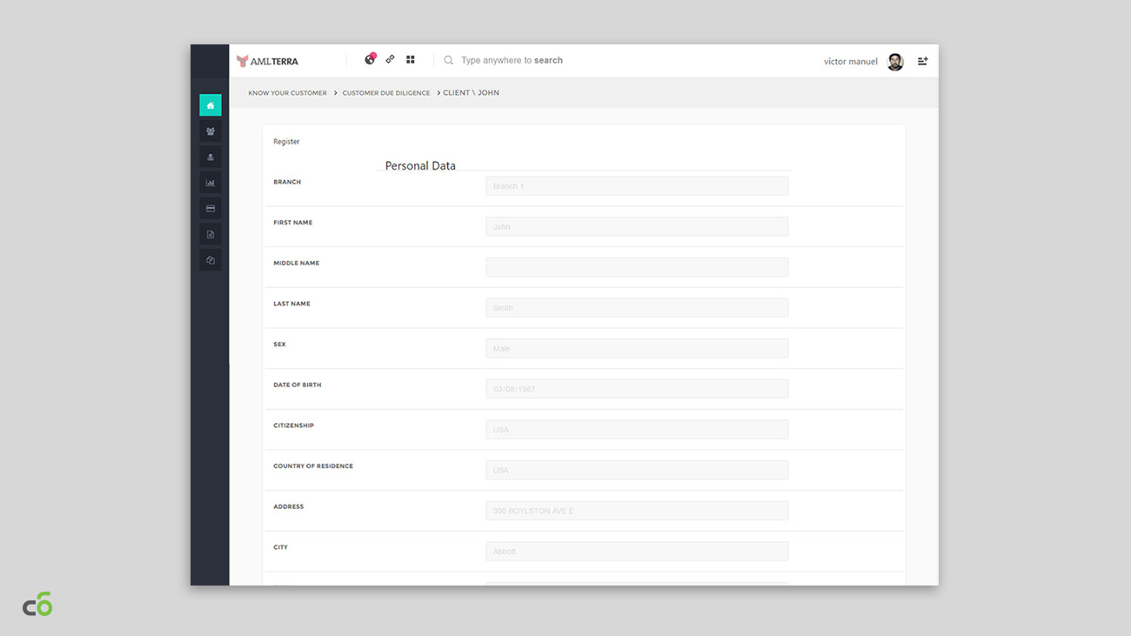
Task: Open the users group icon in sidebar
Action: (210, 131)
